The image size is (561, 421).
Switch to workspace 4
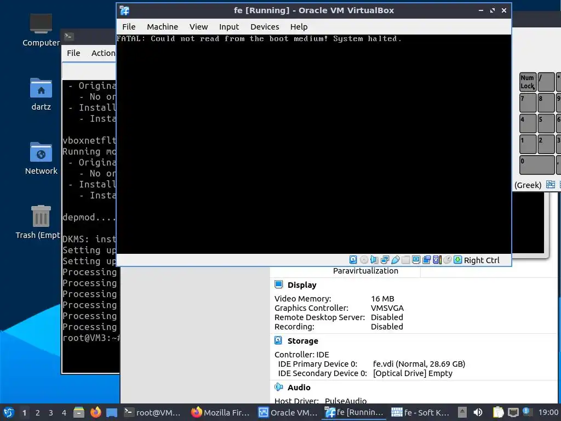pyautogui.click(x=64, y=413)
